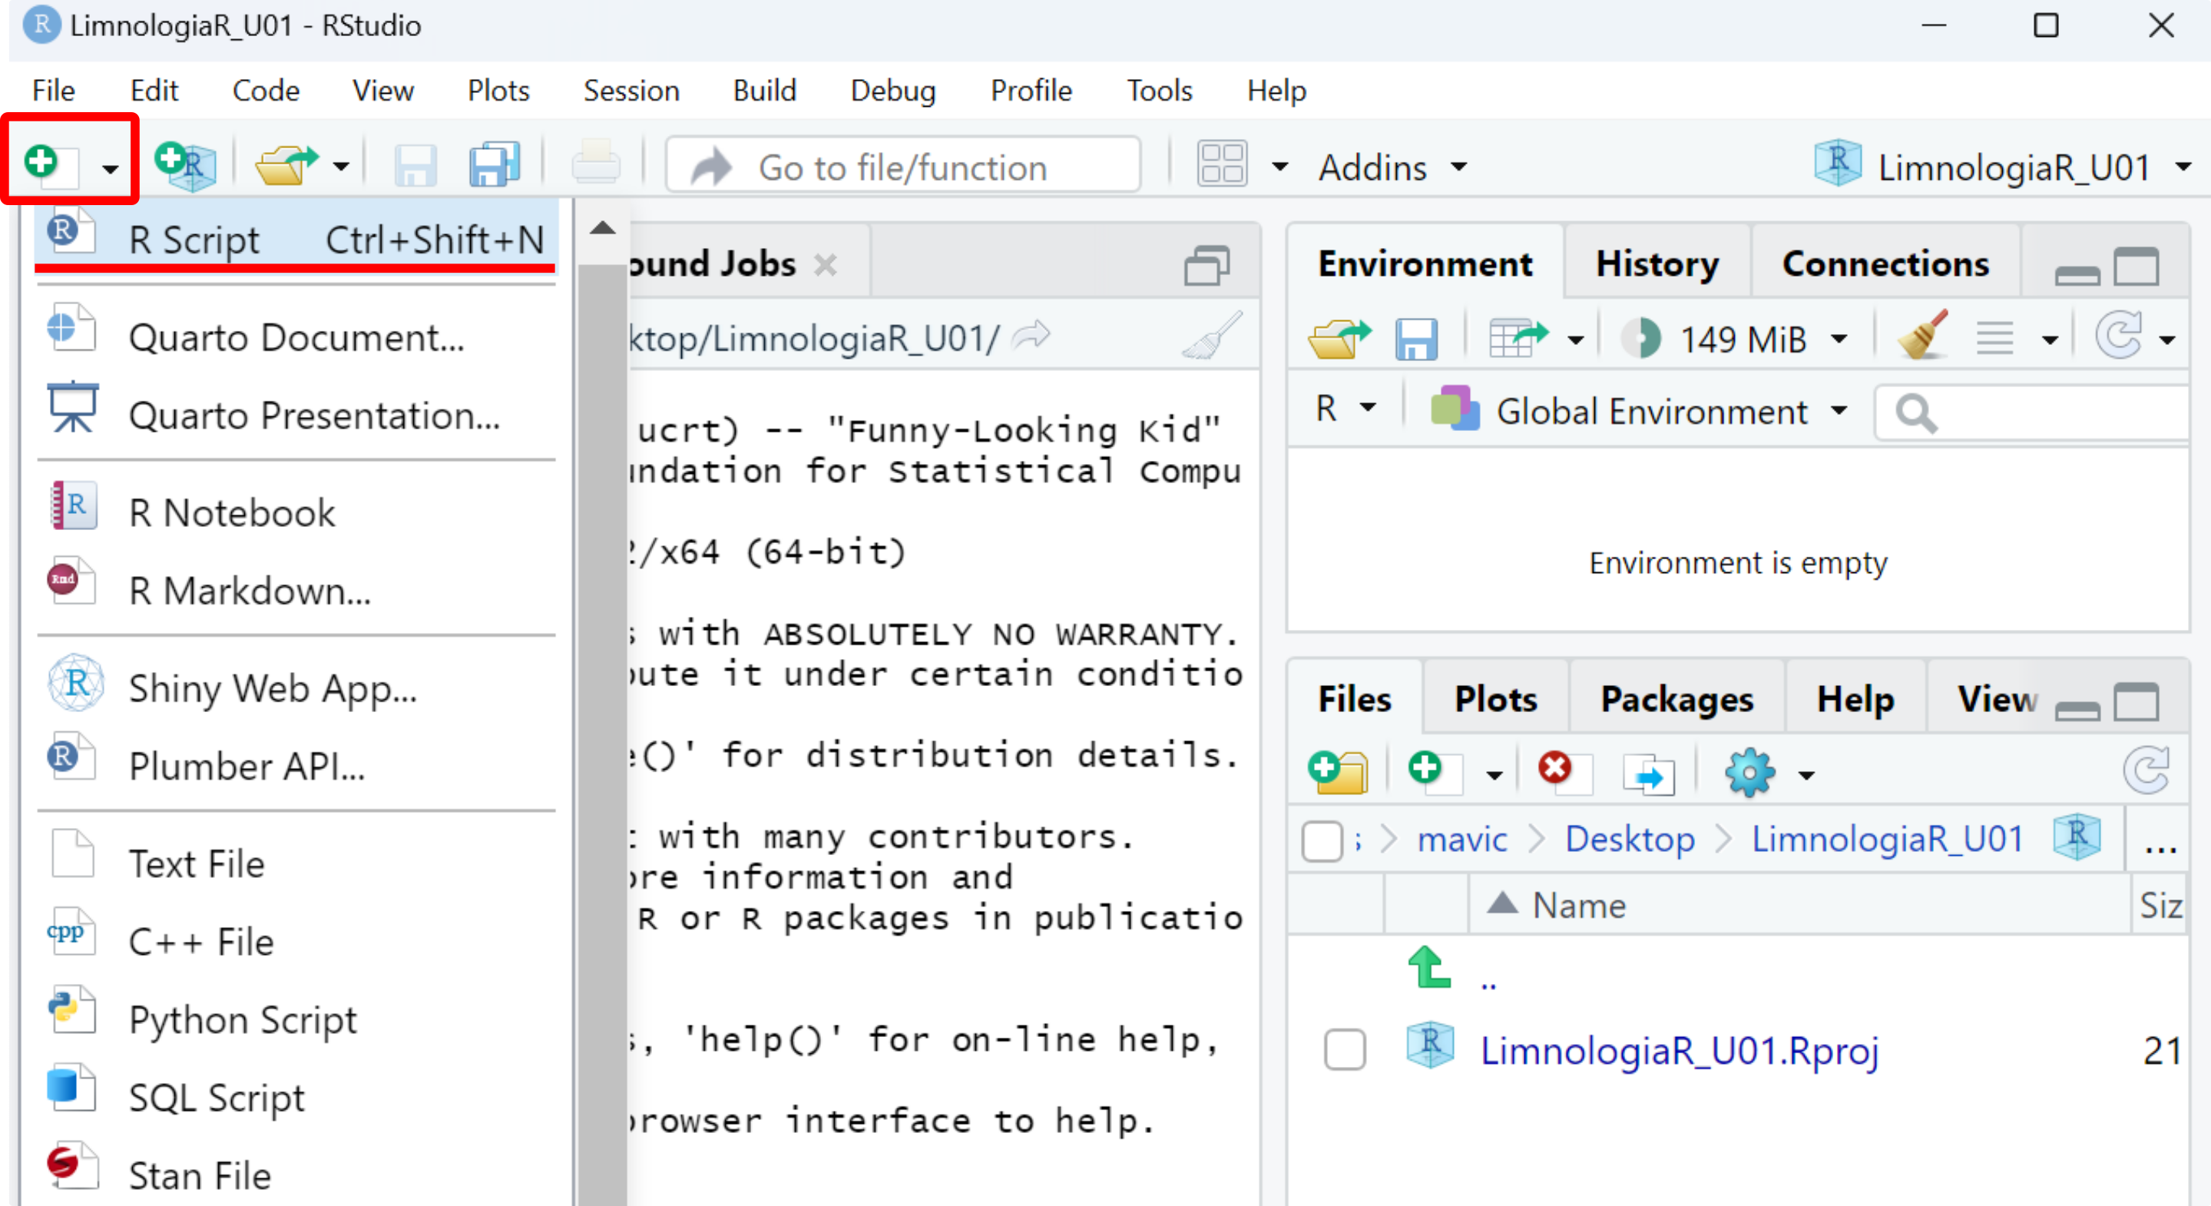Open the LimnologiaR_U01 project menu
Image resolution: width=2211 pixels, height=1206 pixels.
tap(2004, 166)
